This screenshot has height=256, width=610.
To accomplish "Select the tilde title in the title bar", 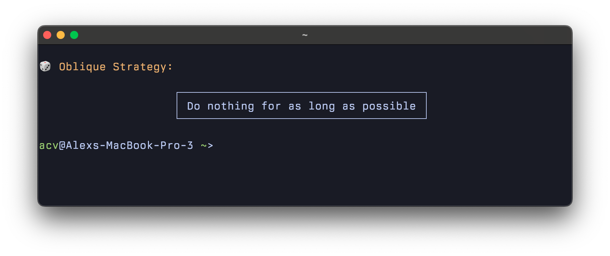I will click(305, 35).
